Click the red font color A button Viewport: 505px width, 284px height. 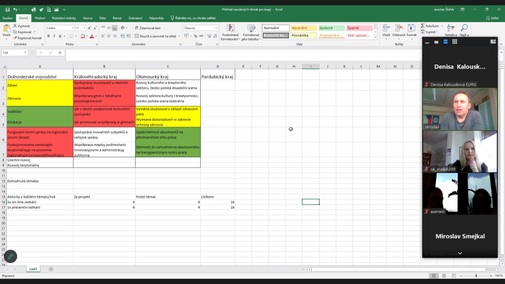92,36
